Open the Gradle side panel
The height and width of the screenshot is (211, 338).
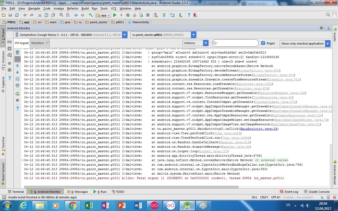335,35
